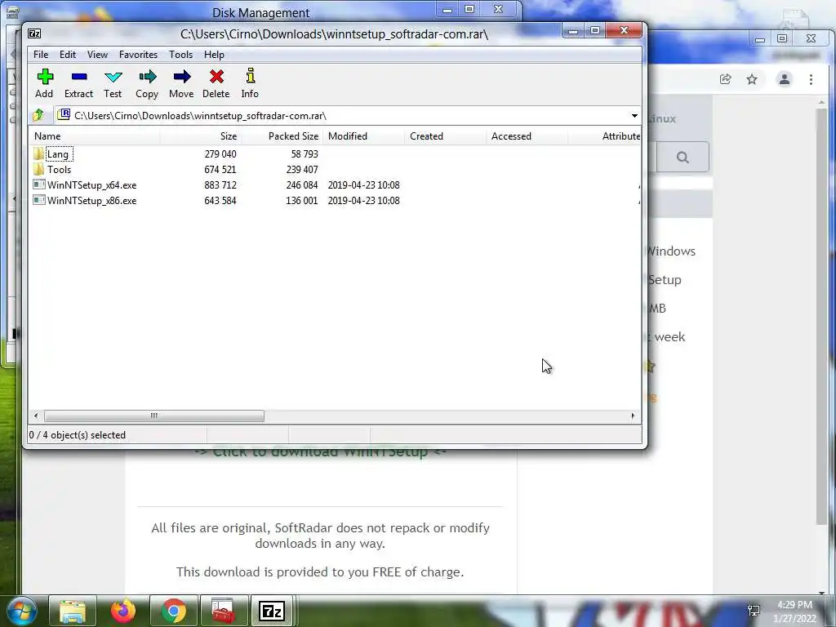Click the red Delete icon
836x627 pixels.
216,77
